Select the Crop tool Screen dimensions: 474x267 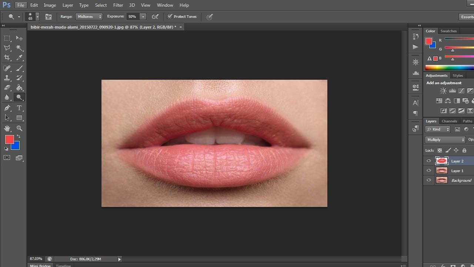point(7,57)
